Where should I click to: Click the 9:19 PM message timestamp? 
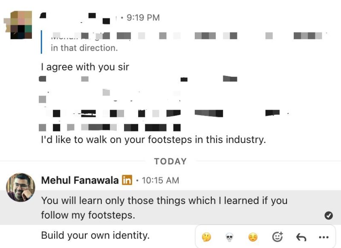tap(143, 18)
